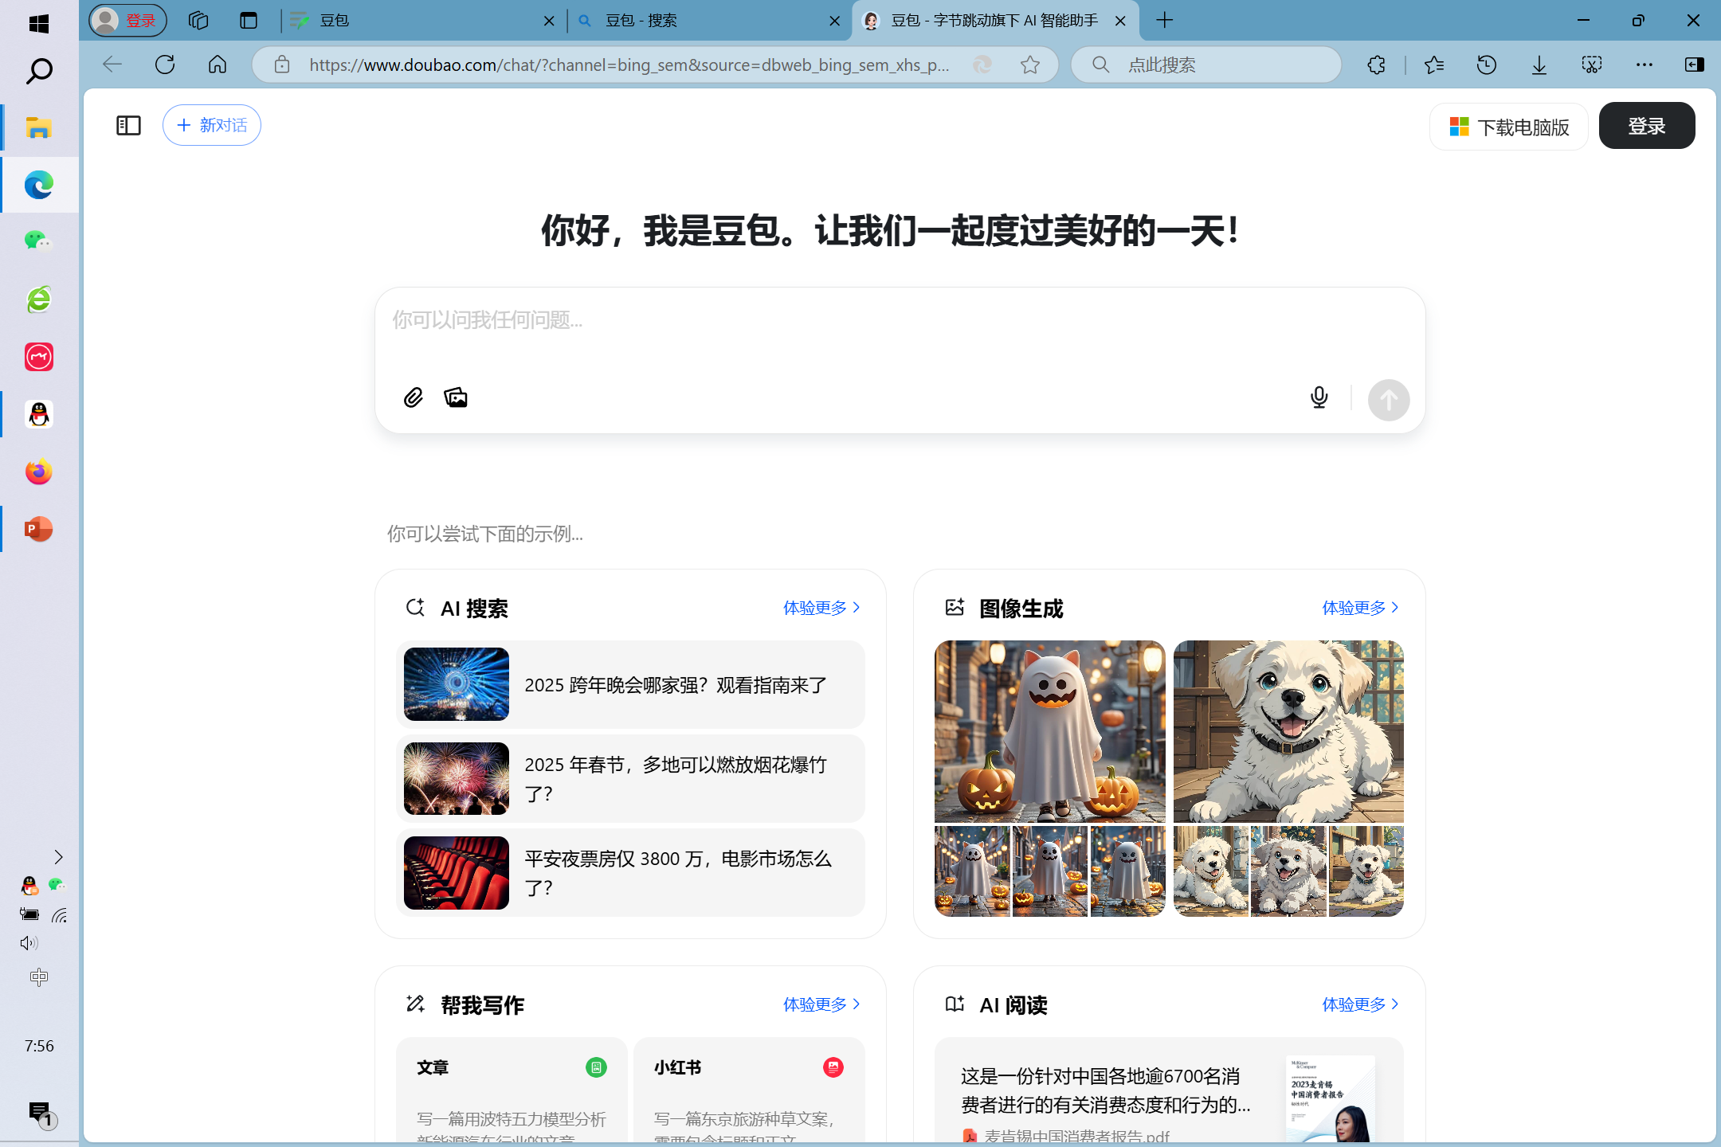
Task: Open the large ghost pumpkin image
Action: pyautogui.click(x=1049, y=731)
